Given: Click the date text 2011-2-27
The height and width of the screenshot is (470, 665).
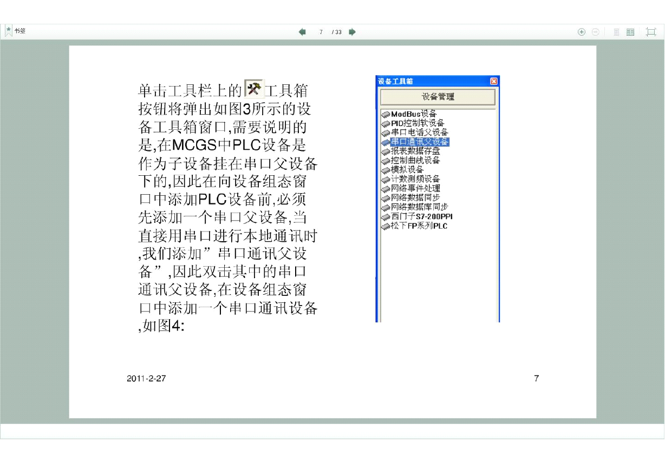Looking at the screenshot, I should pyautogui.click(x=146, y=379).
